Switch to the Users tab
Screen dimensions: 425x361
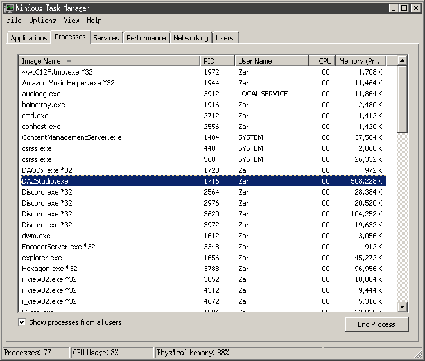click(225, 38)
